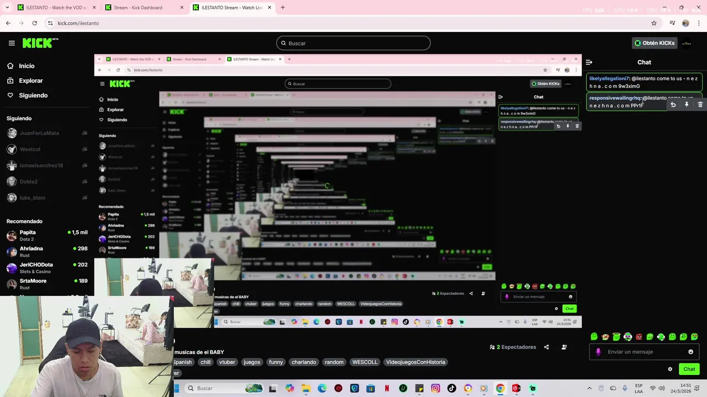Click the Obtén KICKs button
707x397 pixels.
(x=655, y=43)
